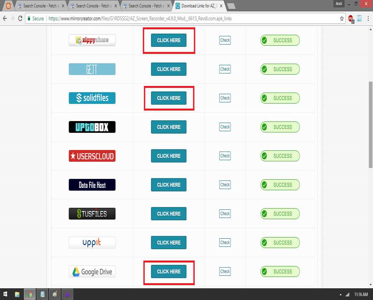The width and height of the screenshot is (373, 300).
Task: Click CLICK HERE for Google Drive
Action: pos(169,271)
